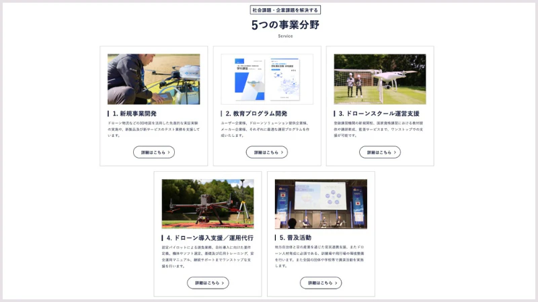This screenshot has height=302, width=538.
Task: Click the 5つの事業分野 main title
Action: pos(285,25)
